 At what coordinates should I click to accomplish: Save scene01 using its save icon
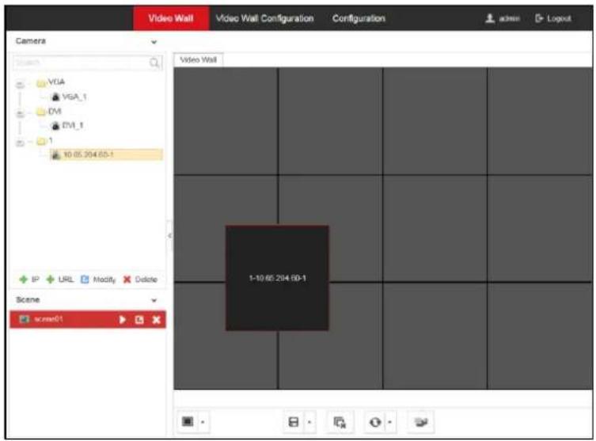point(139,320)
